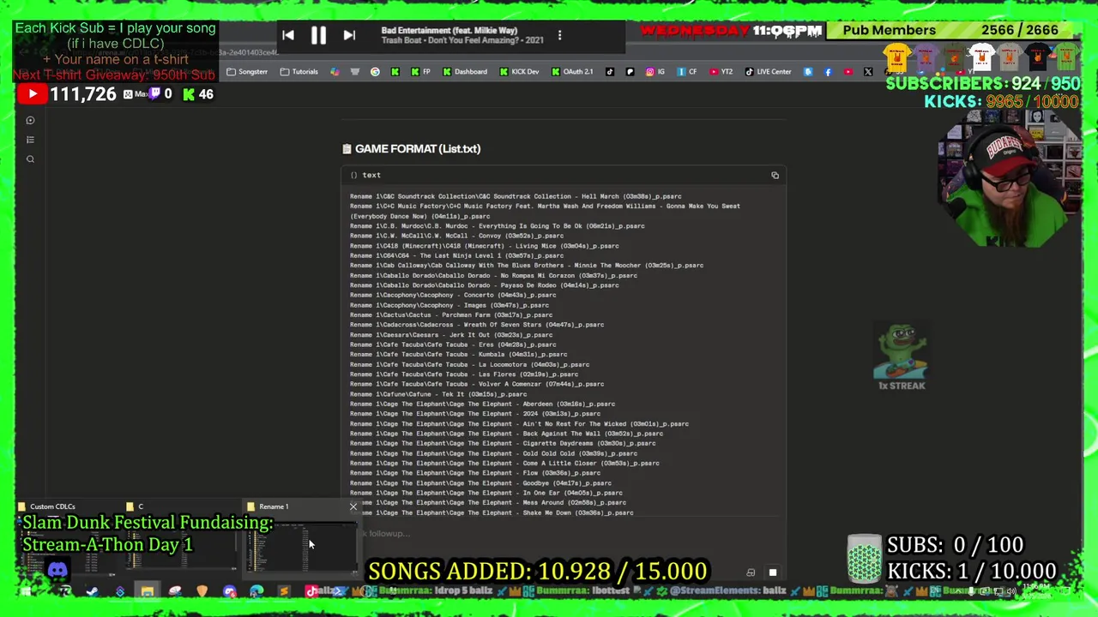The height and width of the screenshot is (617, 1098).
Task: Open the FP Kick bookmark
Action: (420, 72)
